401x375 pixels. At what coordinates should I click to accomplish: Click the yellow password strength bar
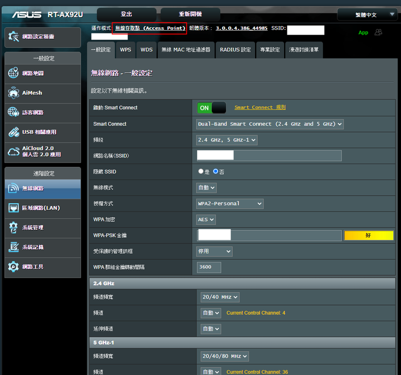[369, 235]
